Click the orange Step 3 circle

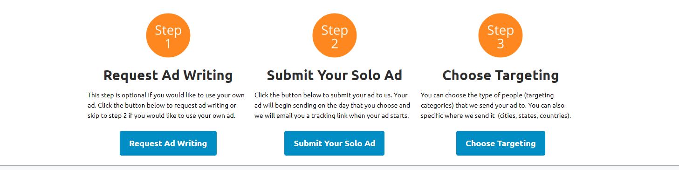coord(501,35)
